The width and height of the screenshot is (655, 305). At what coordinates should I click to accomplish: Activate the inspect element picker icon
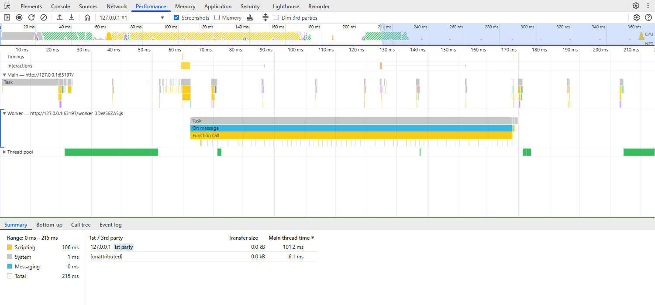point(7,6)
